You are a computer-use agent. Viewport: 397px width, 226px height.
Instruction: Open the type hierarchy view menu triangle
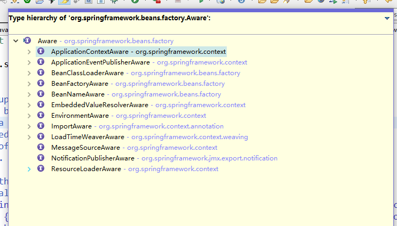(387, 18)
